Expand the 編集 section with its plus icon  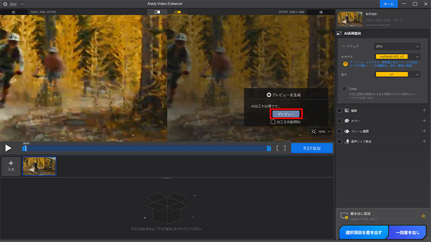424,110
